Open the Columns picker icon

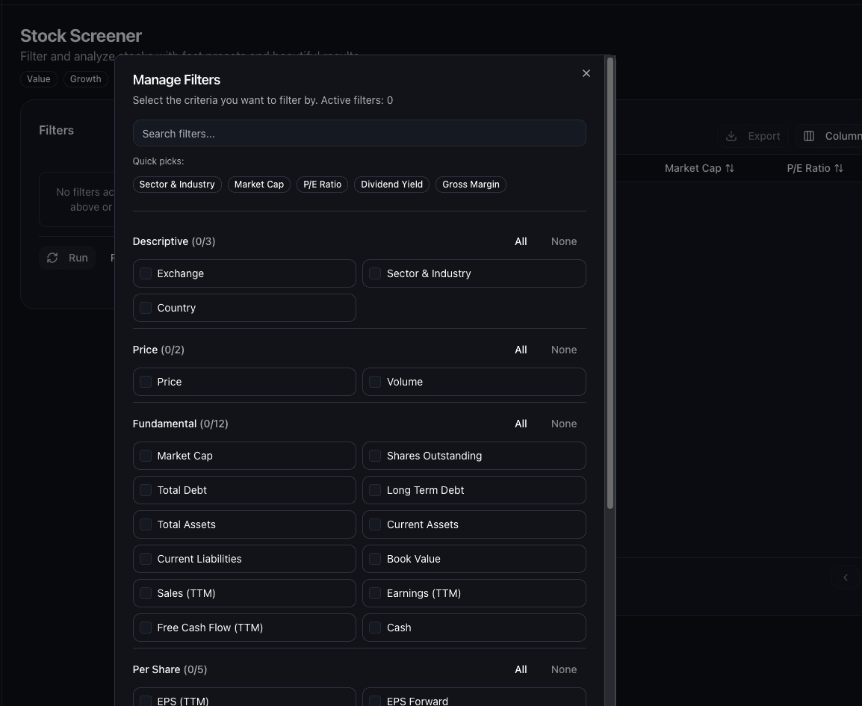pyautogui.click(x=809, y=136)
